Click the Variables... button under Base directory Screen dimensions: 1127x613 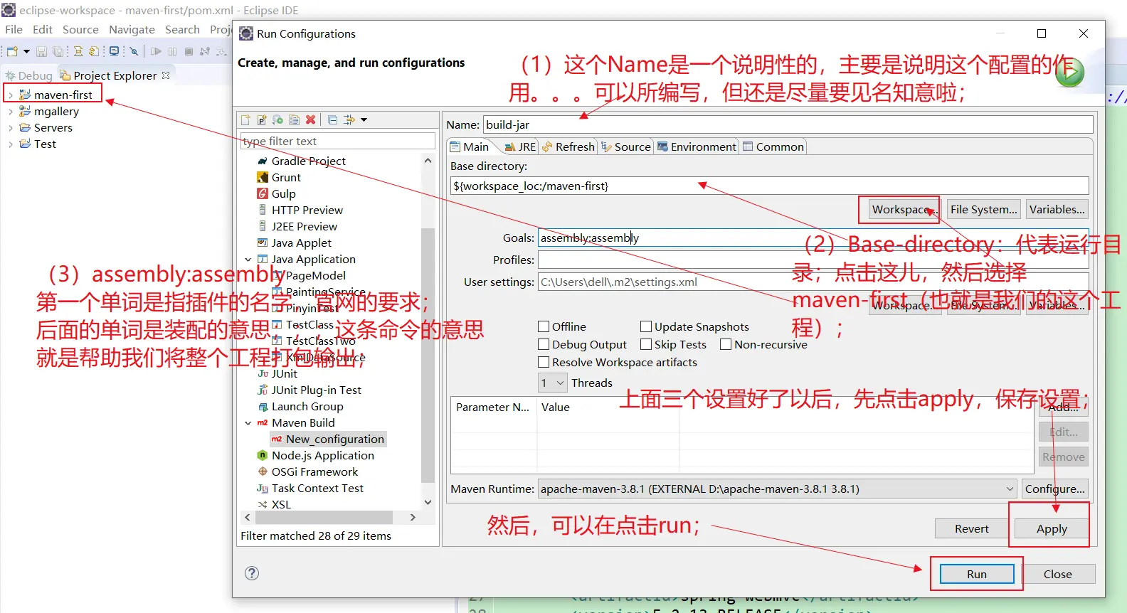1057,210
